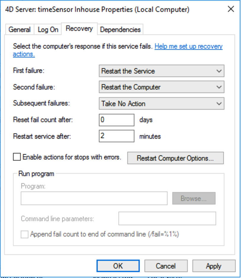Select the Recovery tab
This screenshot has height=278, width=241.
(79, 28)
